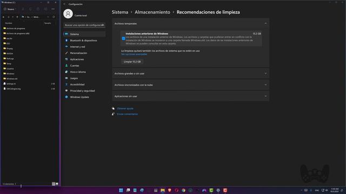Open Cuentas settings
The height and width of the screenshot is (194, 346).
coord(84,66)
